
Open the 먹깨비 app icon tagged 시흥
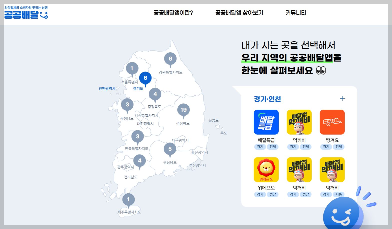332,170
